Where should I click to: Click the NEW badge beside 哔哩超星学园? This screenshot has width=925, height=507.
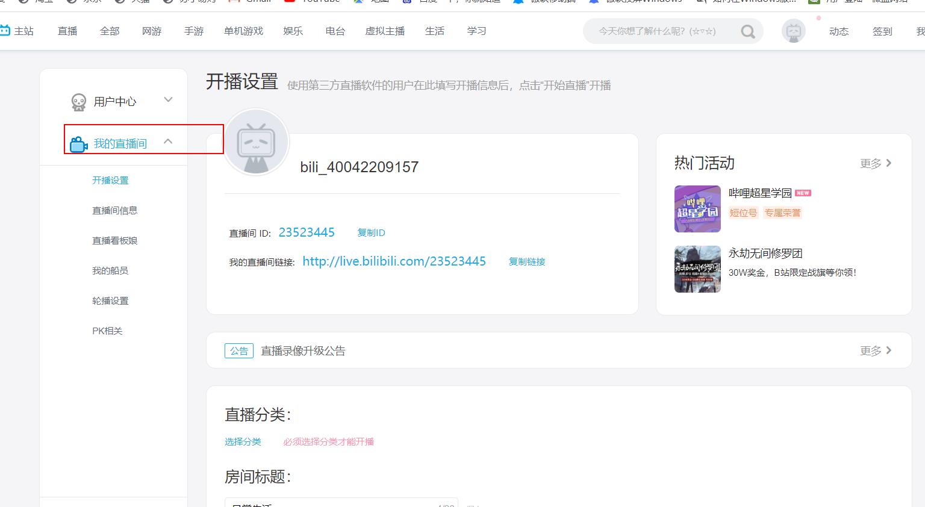click(803, 193)
